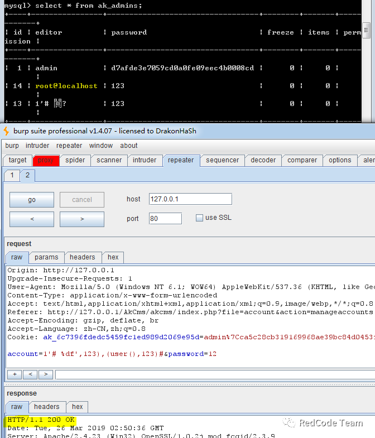This screenshot has height=438, width=375.
Task: Open the repeater menu in menu bar
Action: click(x=69, y=146)
